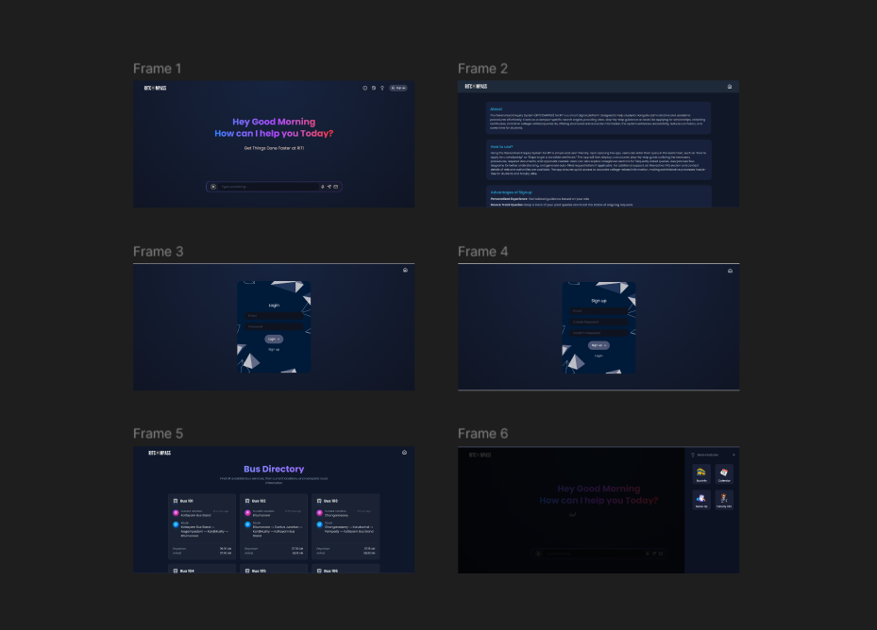Screen dimensions: 877x630
Task: Click the clock history icon in Frame 1
Action: coord(364,88)
